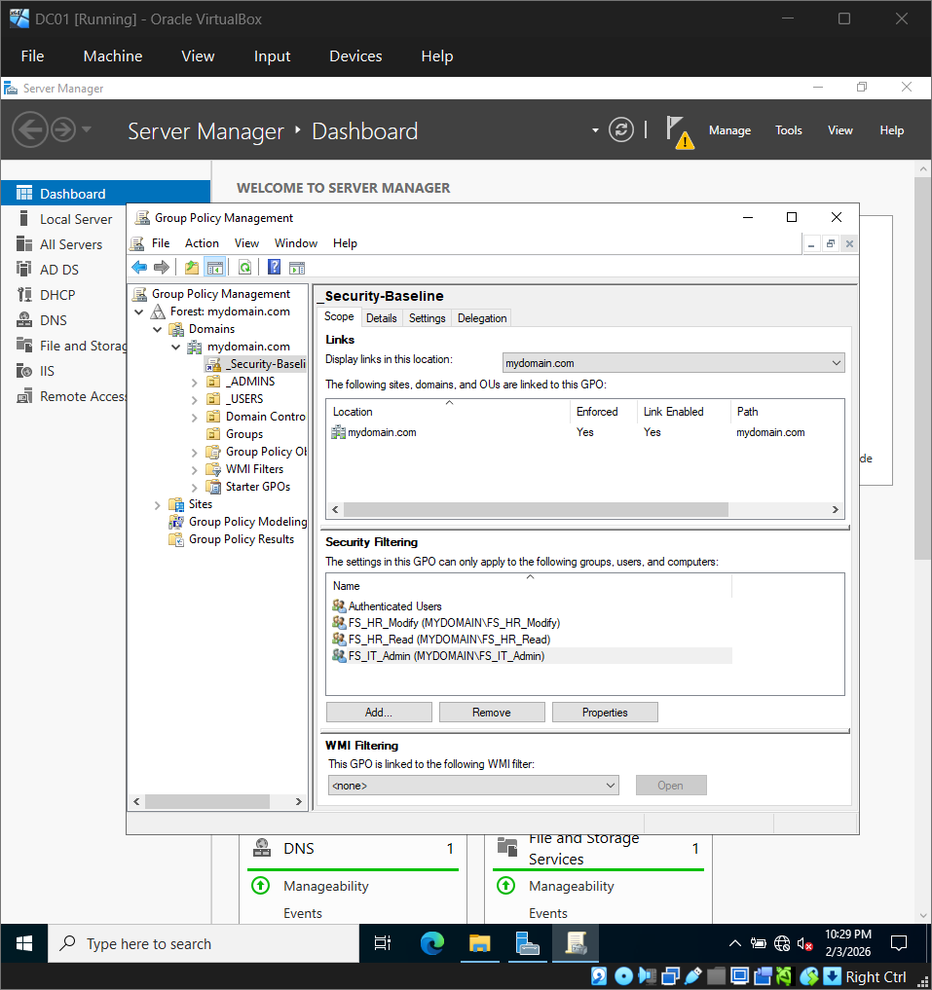
Task: Click the Forward arrow in GPM toolbar
Action: 162,268
